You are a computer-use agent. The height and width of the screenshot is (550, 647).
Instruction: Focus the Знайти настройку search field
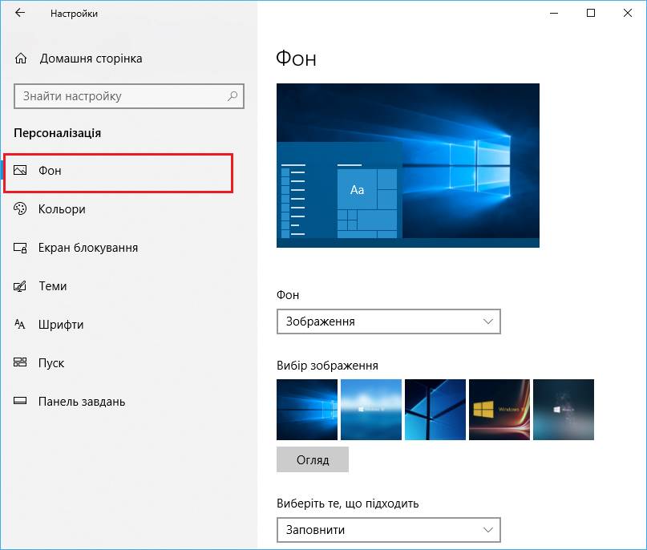click(129, 96)
